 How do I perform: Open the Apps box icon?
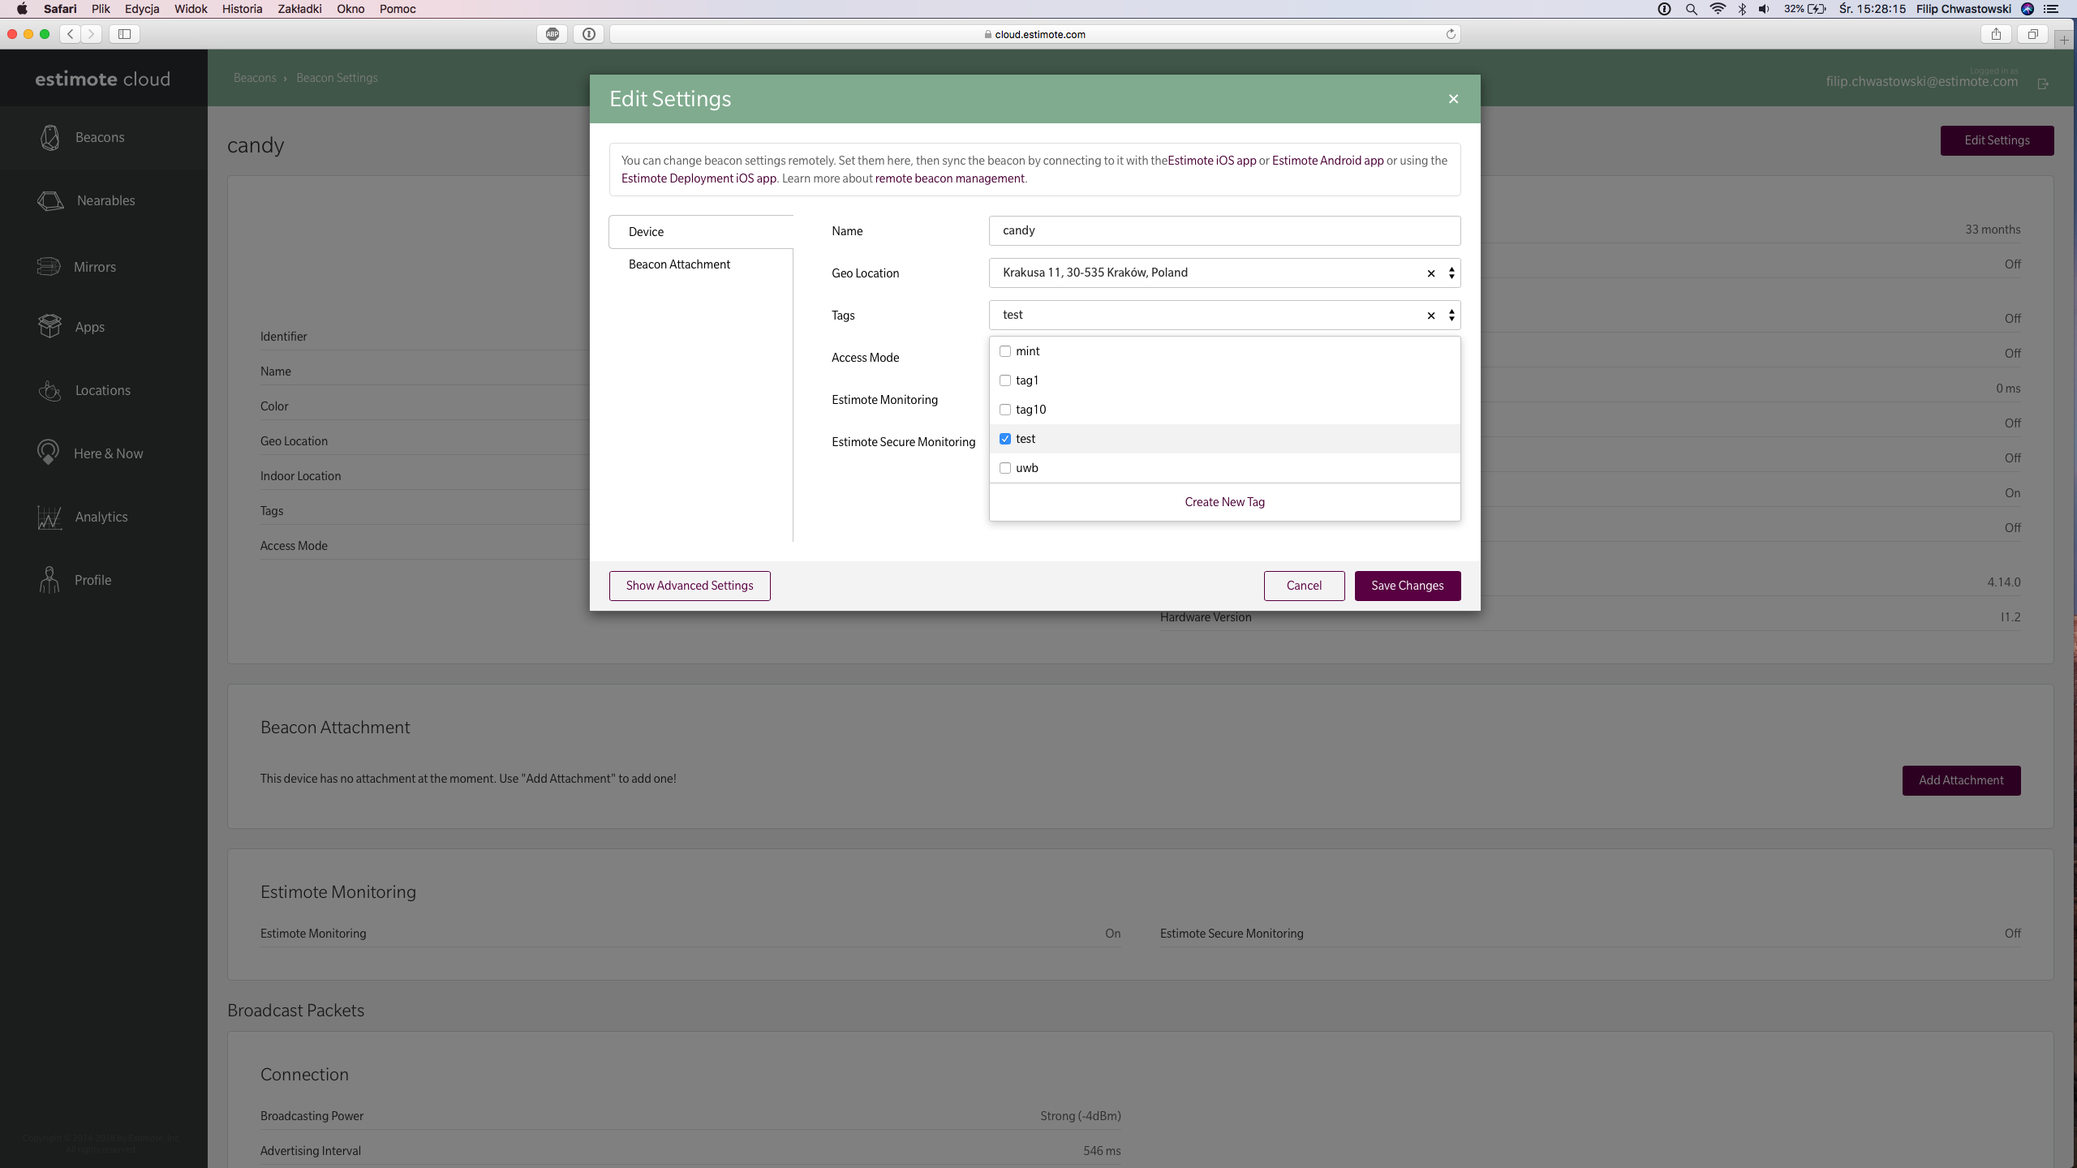point(49,326)
